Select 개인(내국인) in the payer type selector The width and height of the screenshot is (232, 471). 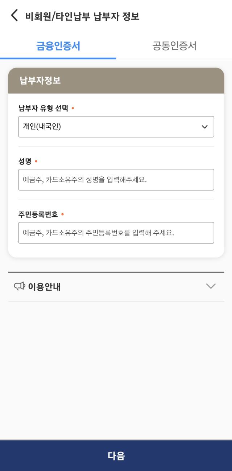[x=116, y=127]
